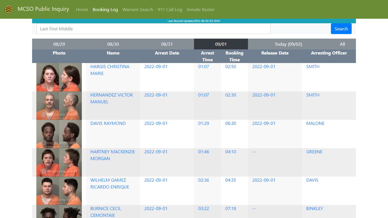The image size is (388, 218).
Task: Click the Photo column header
Action: (59, 53)
